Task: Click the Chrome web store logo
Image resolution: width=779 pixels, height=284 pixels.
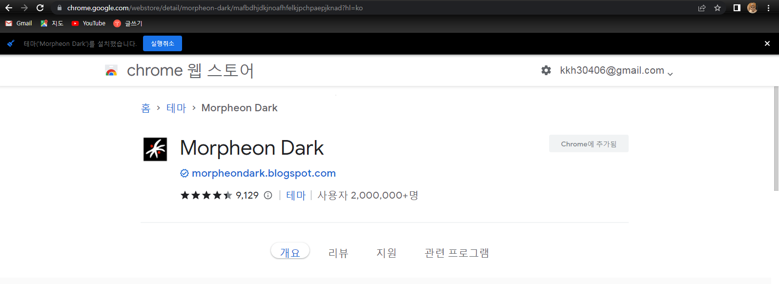Action: (111, 71)
